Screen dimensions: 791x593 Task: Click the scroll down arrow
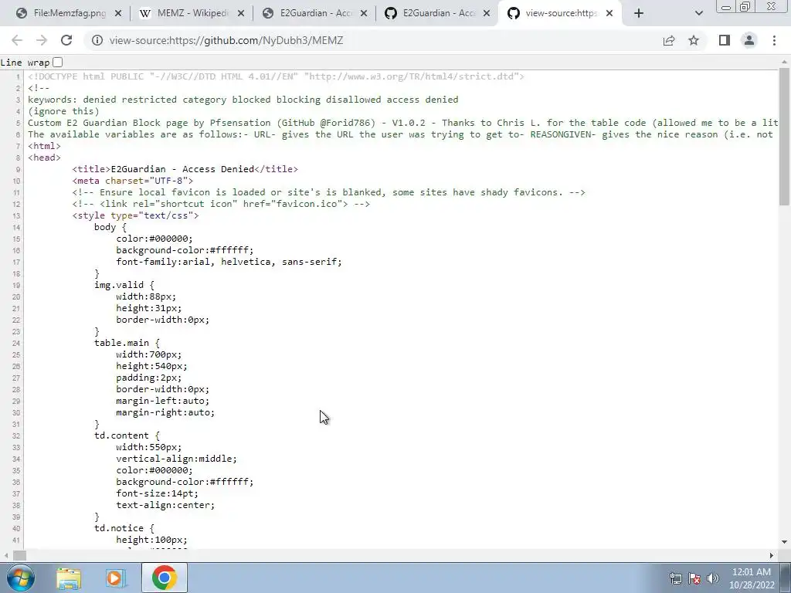[784, 543]
